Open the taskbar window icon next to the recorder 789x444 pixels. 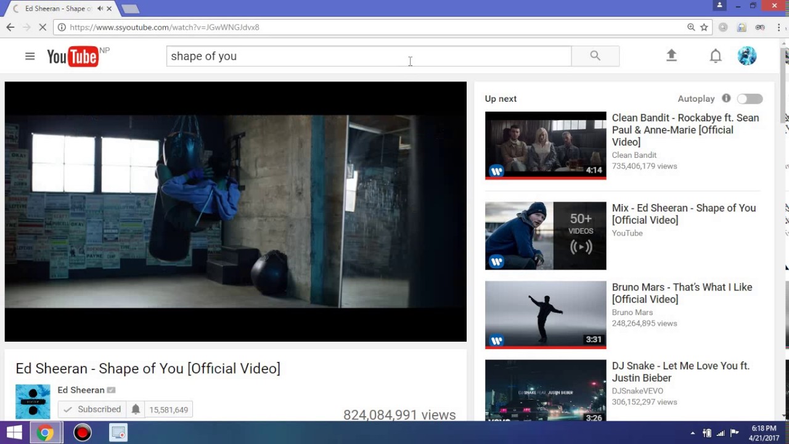118,433
